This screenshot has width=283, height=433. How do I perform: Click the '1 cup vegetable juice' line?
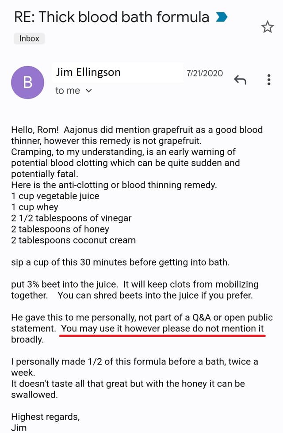click(x=55, y=196)
